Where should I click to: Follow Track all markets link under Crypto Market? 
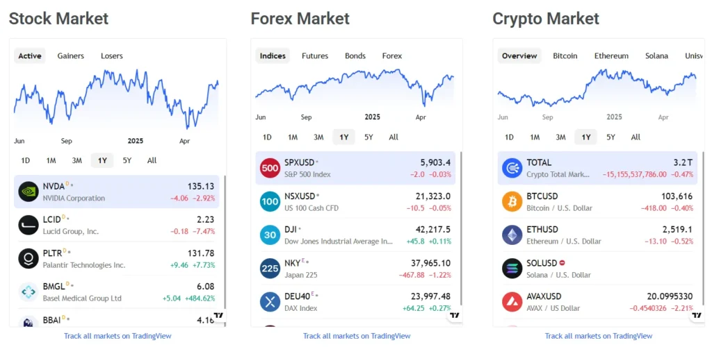[599, 336]
